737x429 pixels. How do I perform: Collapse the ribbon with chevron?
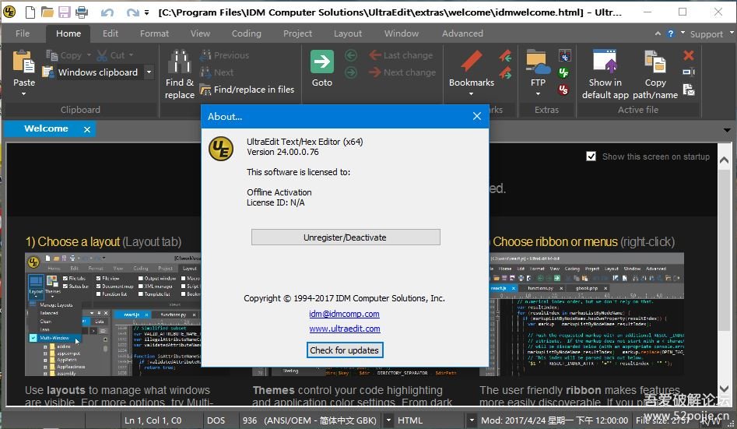point(658,33)
